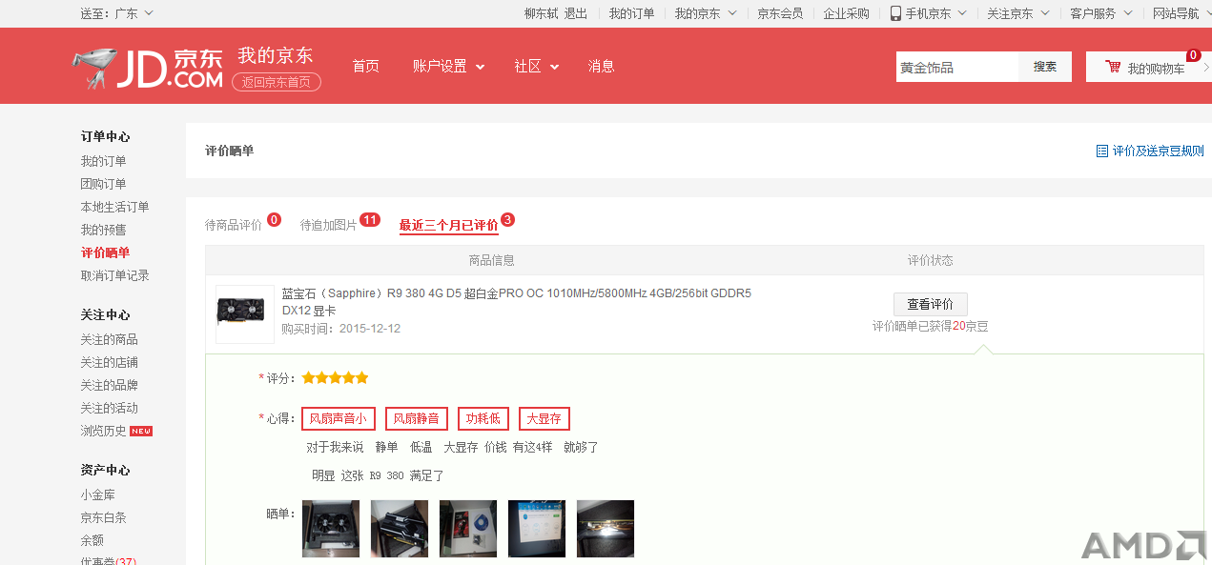The height and width of the screenshot is (565, 1212).
Task: Open 关注的品牌 in the sidebar
Action: pos(109,385)
